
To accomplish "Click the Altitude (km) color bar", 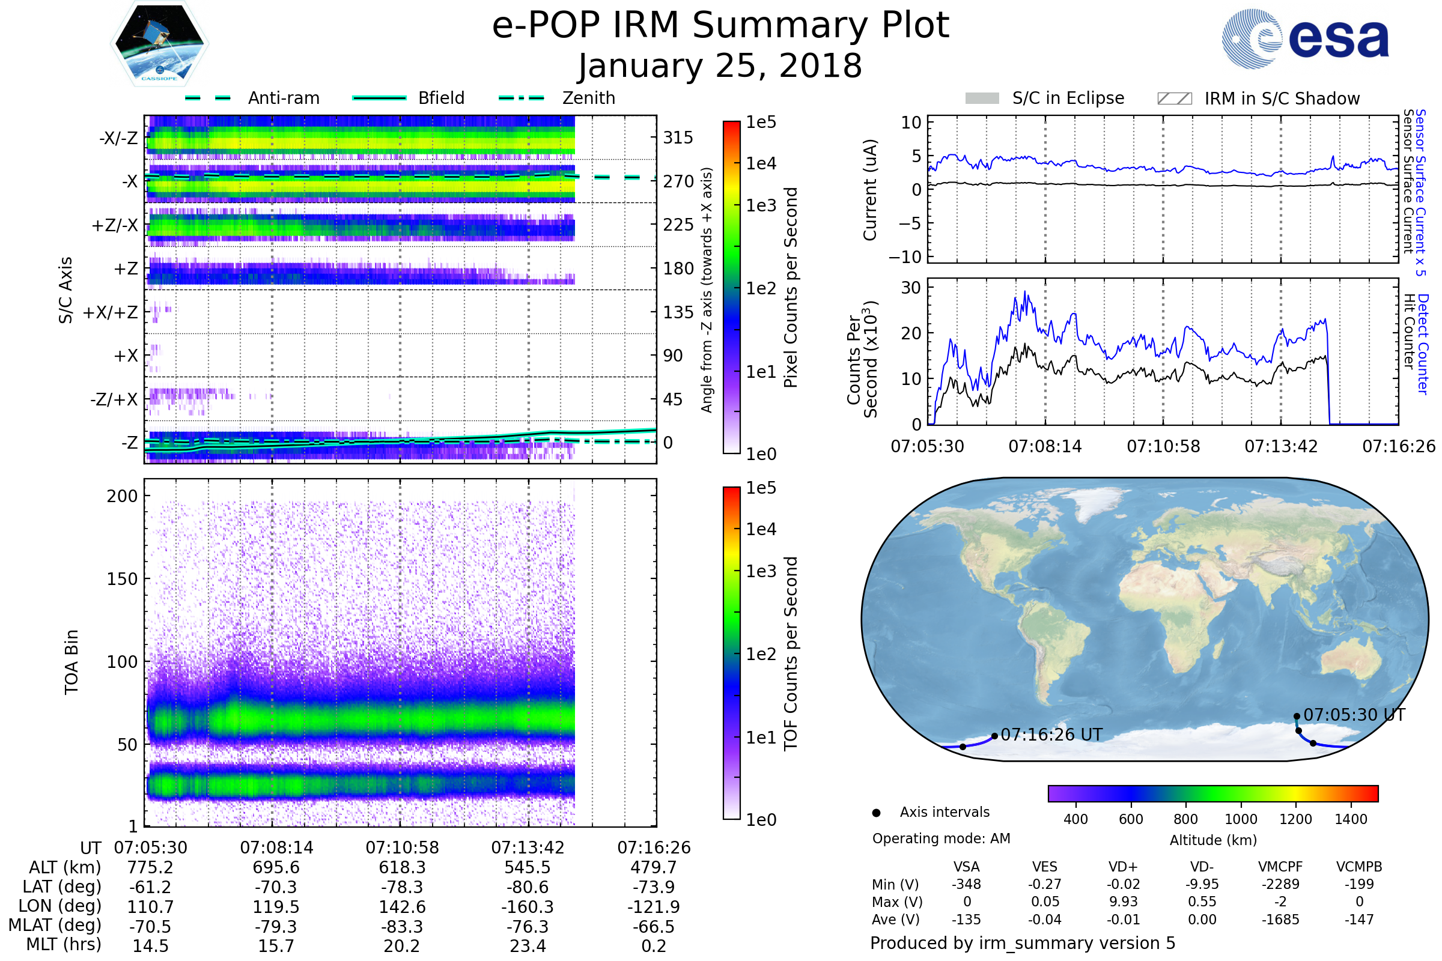I will (1212, 793).
